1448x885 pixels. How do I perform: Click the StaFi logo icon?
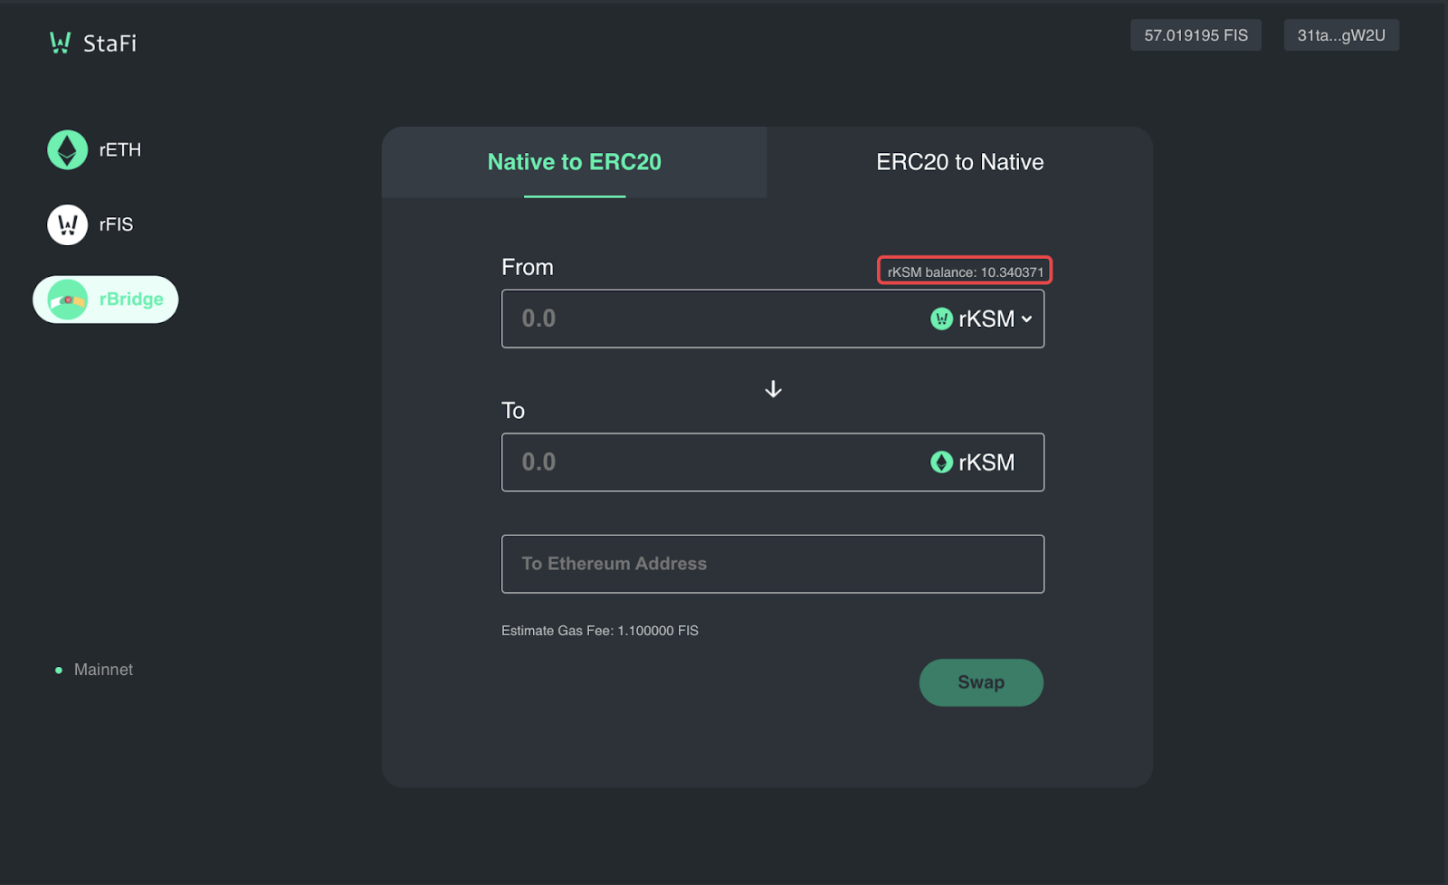click(x=60, y=43)
